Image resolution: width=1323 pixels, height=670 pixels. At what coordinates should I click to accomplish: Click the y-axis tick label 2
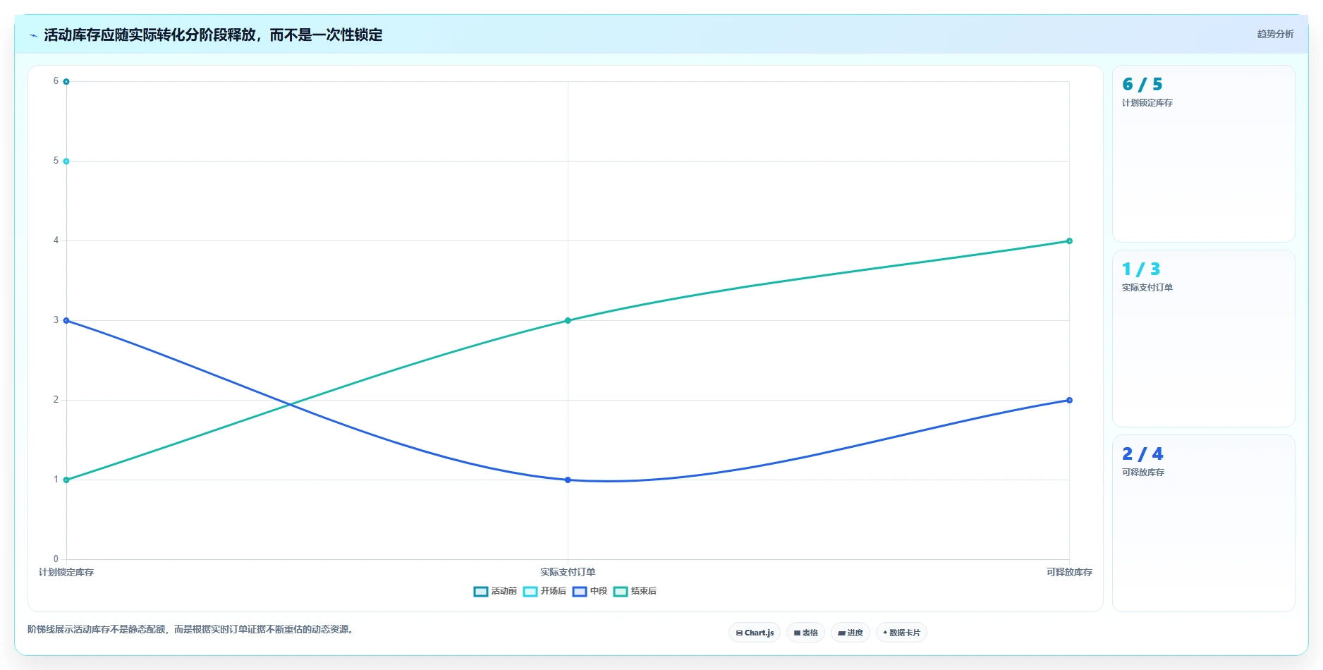coord(56,400)
